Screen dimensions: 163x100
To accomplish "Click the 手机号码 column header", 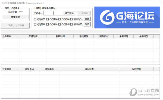I will click(x=84, y=36).
